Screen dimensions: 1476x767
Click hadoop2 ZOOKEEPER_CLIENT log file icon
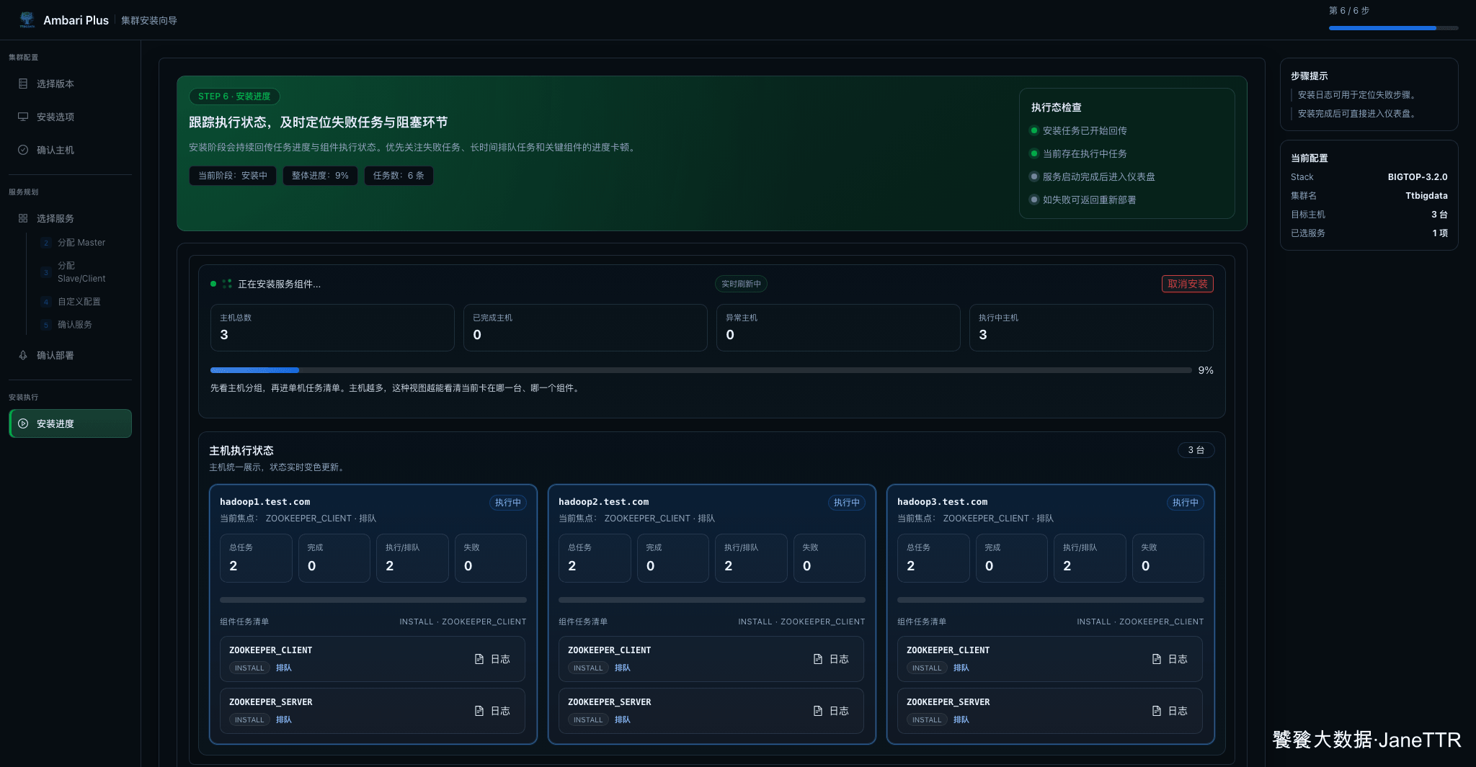coord(818,659)
